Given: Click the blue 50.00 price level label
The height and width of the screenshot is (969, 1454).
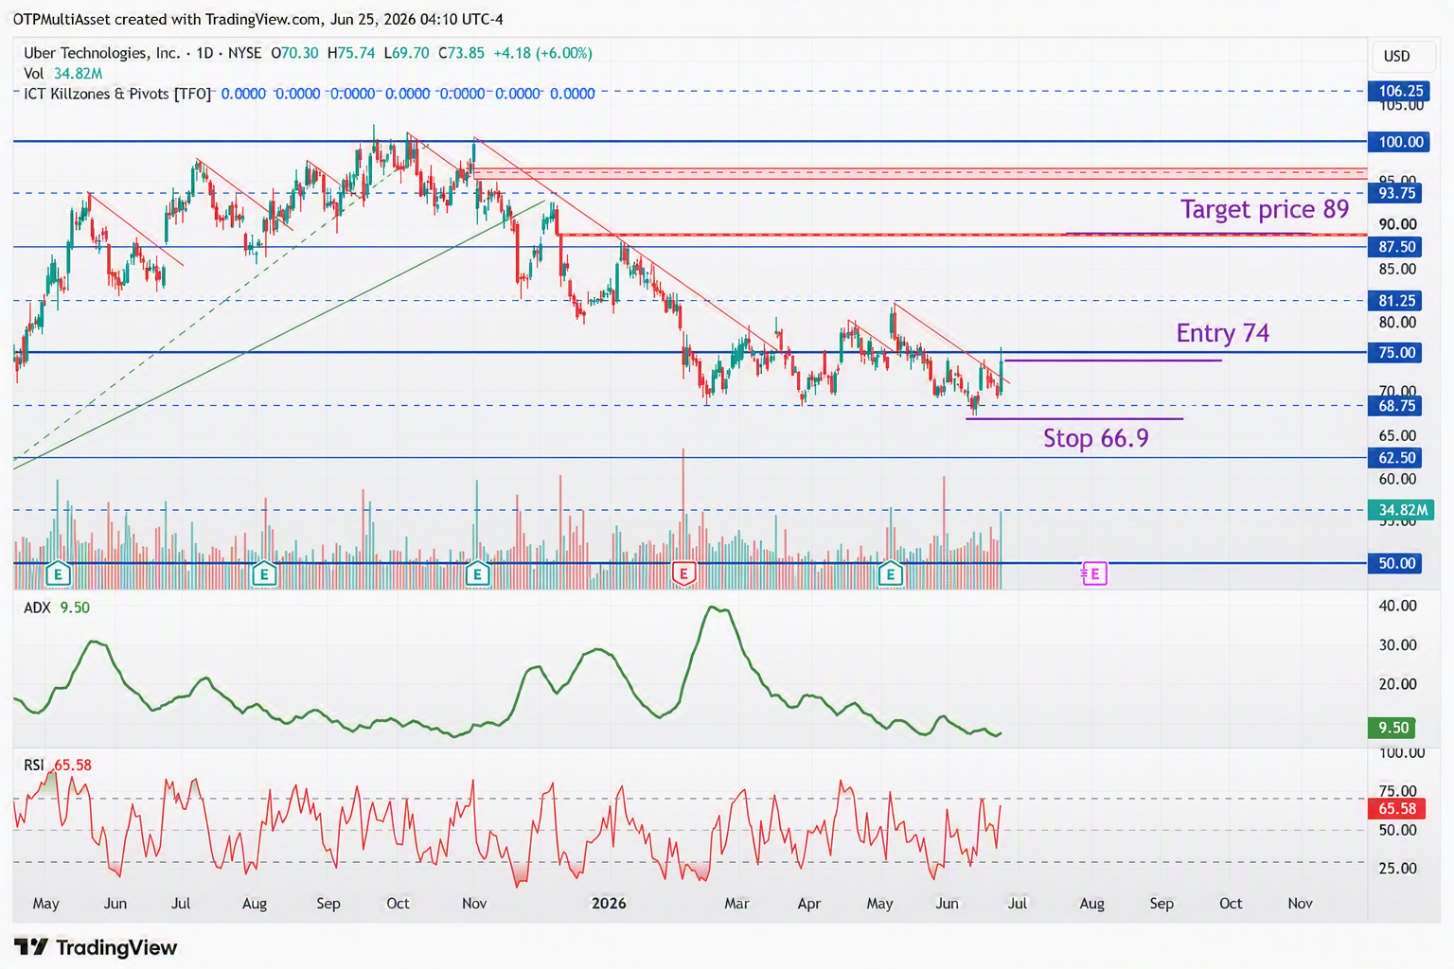Looking at the screenshot, I should coord(1397,563).
